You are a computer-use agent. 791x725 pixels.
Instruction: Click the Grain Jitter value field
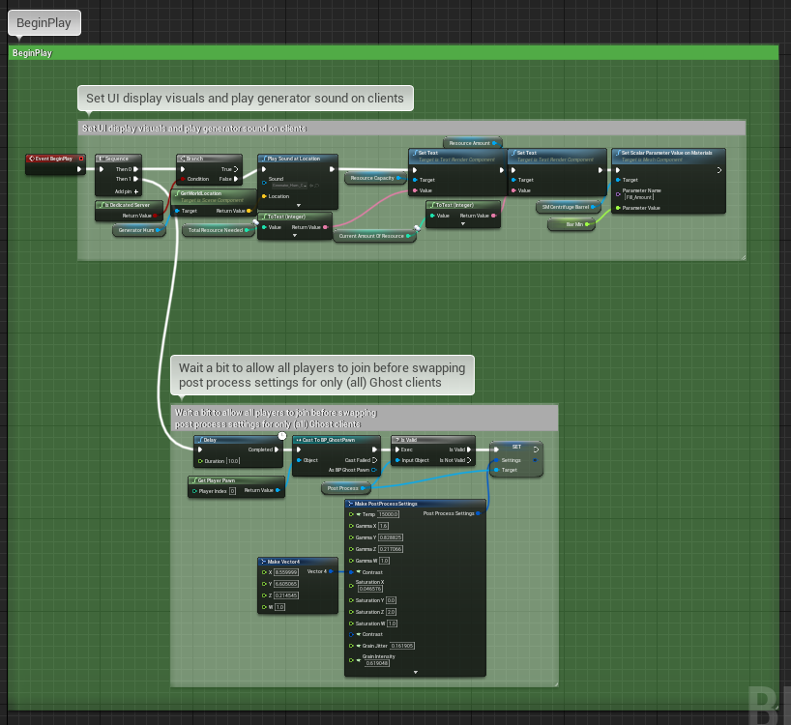(x=404, y=645)
